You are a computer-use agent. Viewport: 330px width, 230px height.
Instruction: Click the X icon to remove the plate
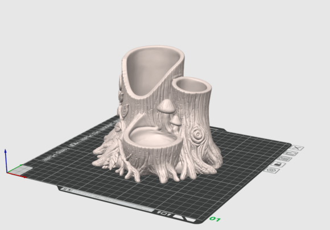click(x=297, y=148)
